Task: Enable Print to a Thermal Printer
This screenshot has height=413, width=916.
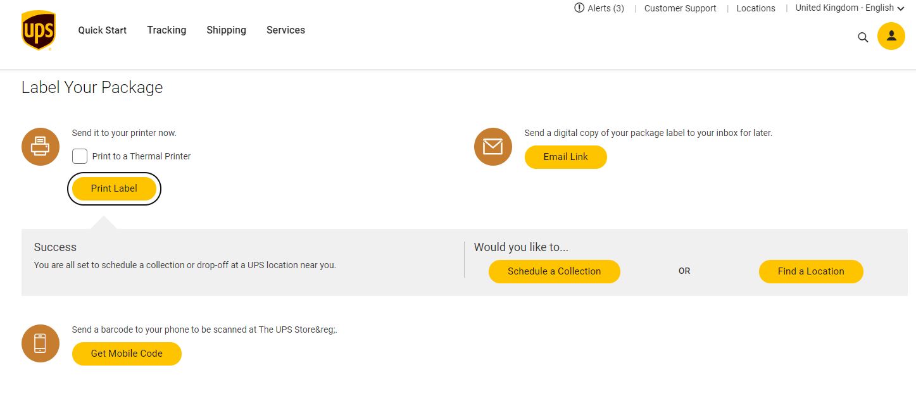Action: 79,156
